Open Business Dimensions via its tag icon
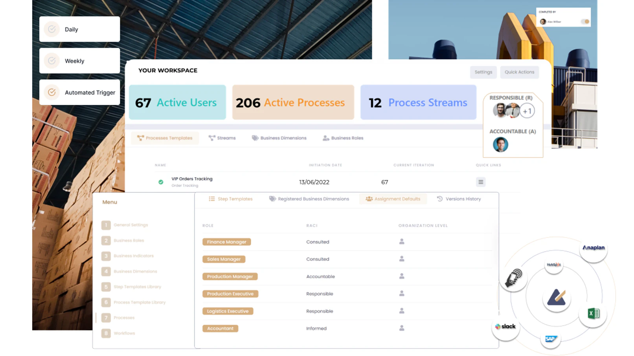The image size is (634, 356). (x=255, y=138)
